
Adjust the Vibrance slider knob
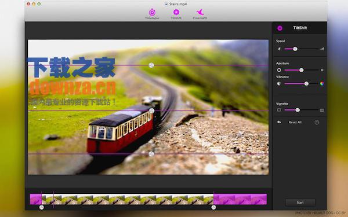(306, 84)
